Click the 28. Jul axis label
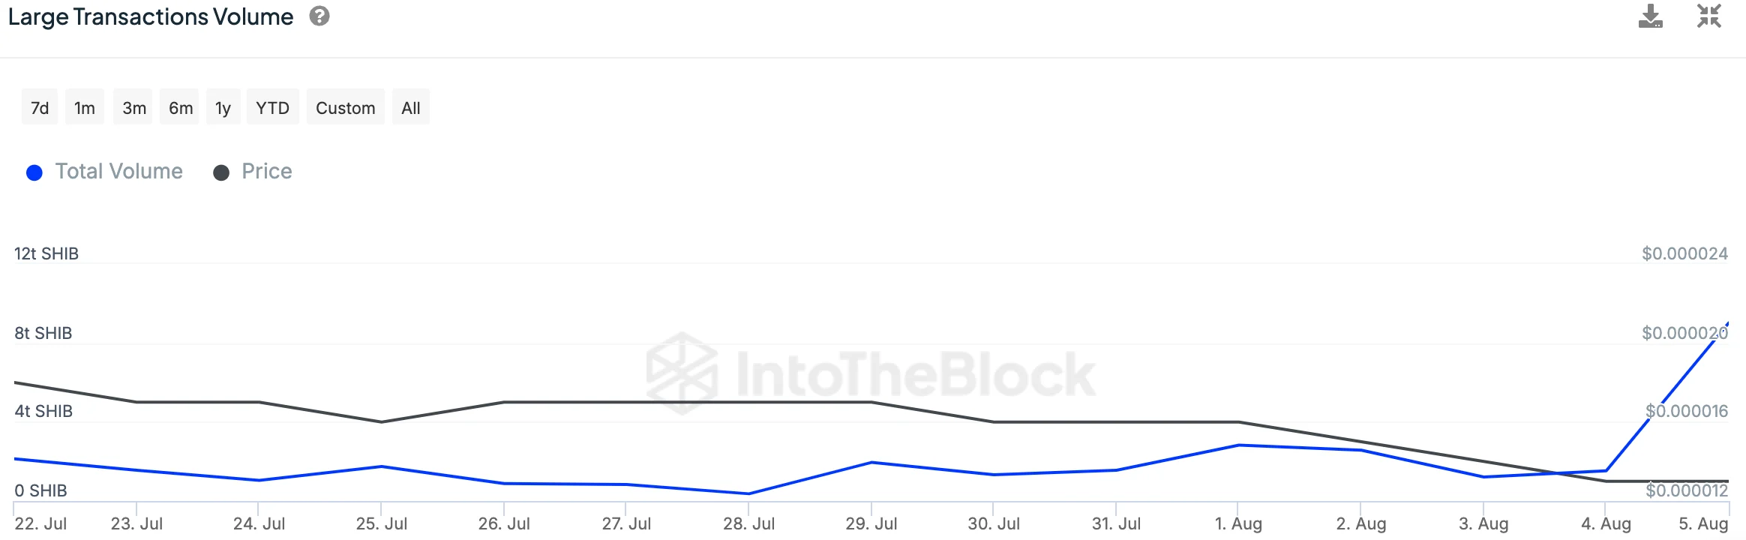Image resolution: width=1746 pixels, height=540 pixels. click(748, 523)
